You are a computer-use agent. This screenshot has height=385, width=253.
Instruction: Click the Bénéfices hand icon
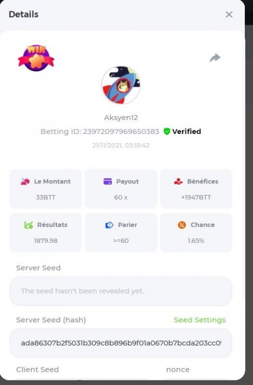tap(179, 181)
